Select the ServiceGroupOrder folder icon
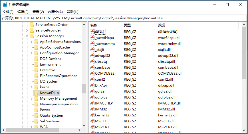248x134 pixels. 32,25
